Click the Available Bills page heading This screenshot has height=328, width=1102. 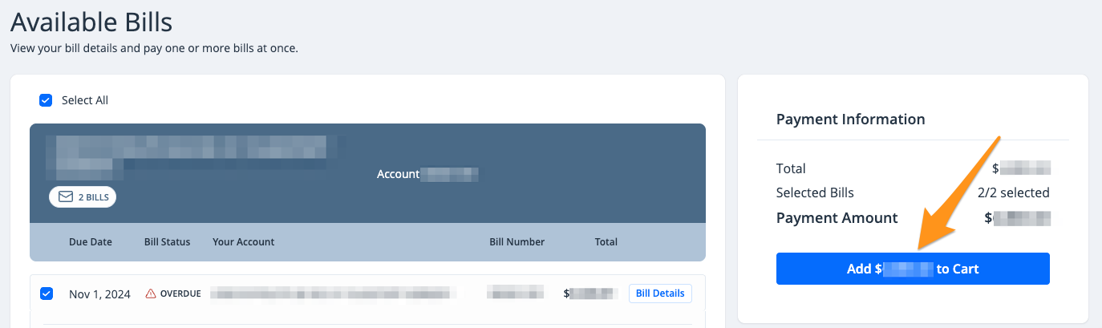pos(91,22)
